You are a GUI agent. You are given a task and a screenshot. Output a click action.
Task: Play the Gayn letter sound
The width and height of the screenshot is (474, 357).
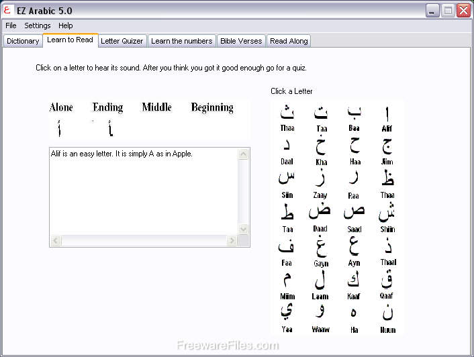[321, 246]
